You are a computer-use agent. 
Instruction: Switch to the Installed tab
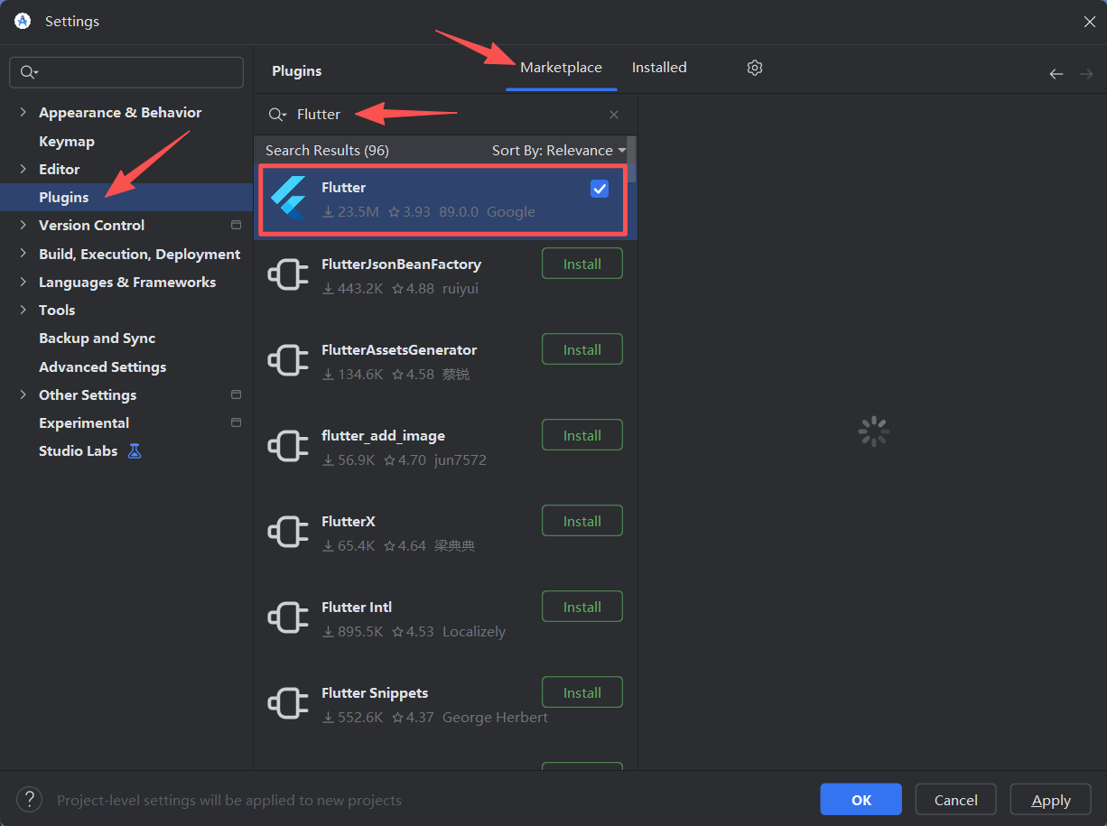pyautogui.click(x=659, y=68)
